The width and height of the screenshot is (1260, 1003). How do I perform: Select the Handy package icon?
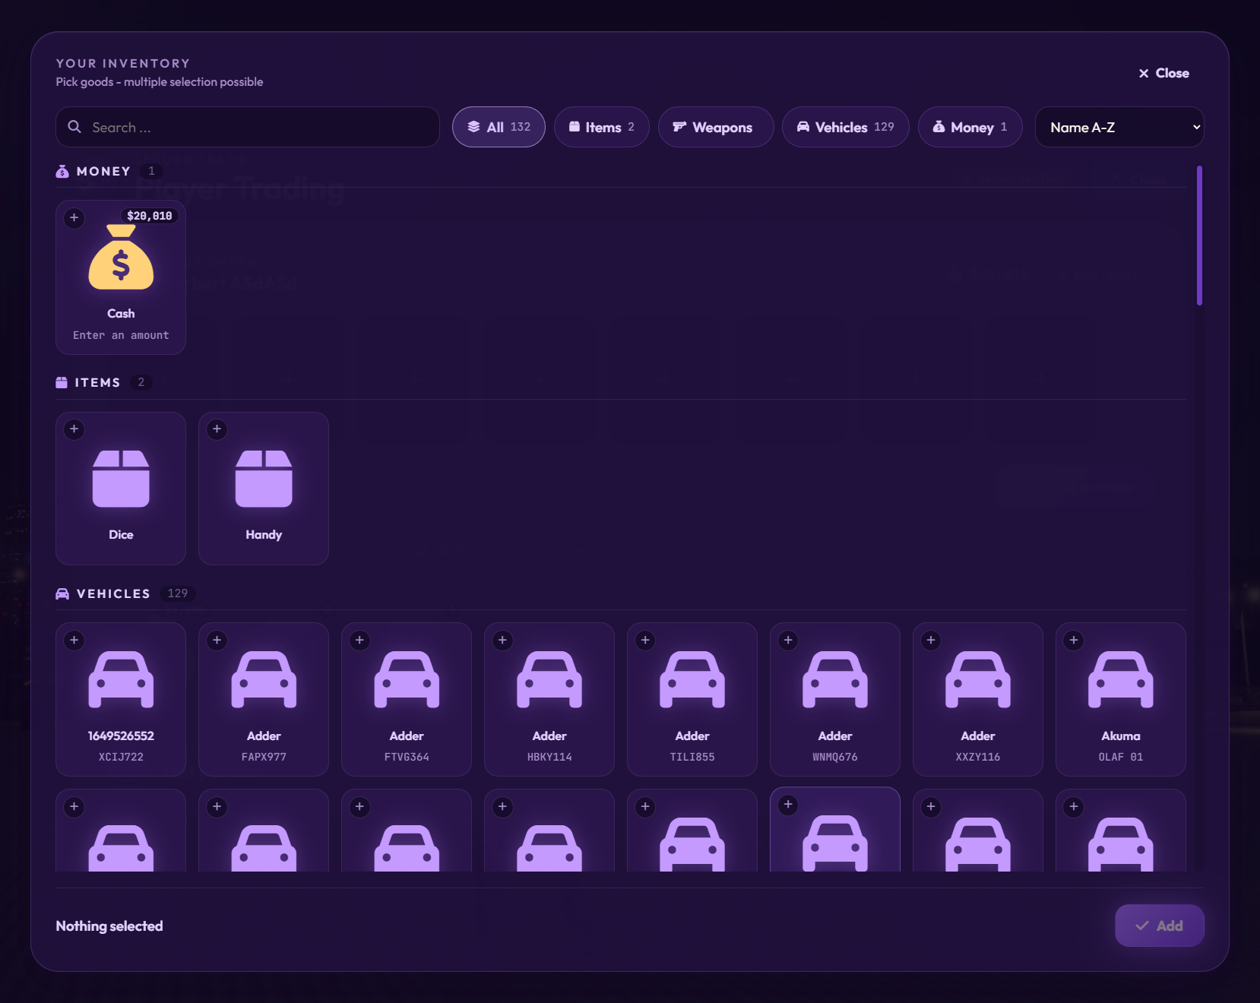click(x=264, y=479)
